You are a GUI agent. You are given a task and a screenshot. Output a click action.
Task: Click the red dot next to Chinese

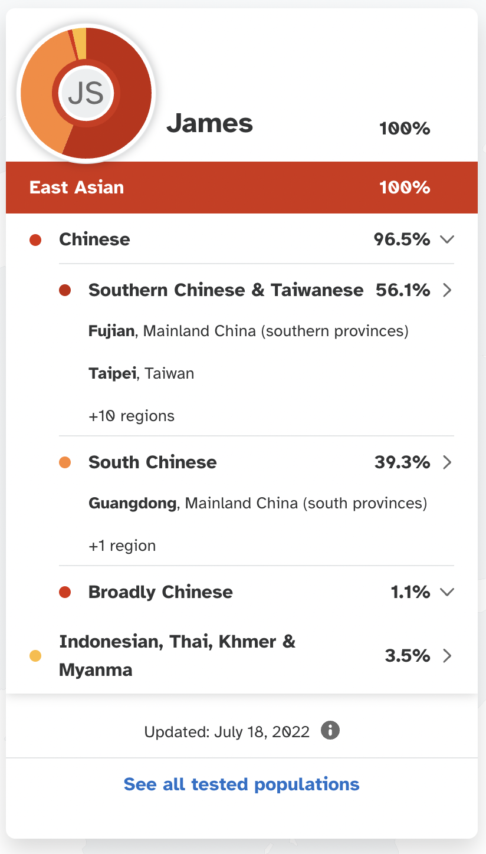point(35,240)
